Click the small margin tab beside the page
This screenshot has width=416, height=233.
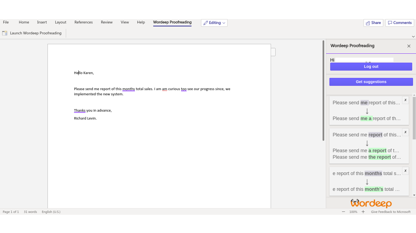pos(273,52)
